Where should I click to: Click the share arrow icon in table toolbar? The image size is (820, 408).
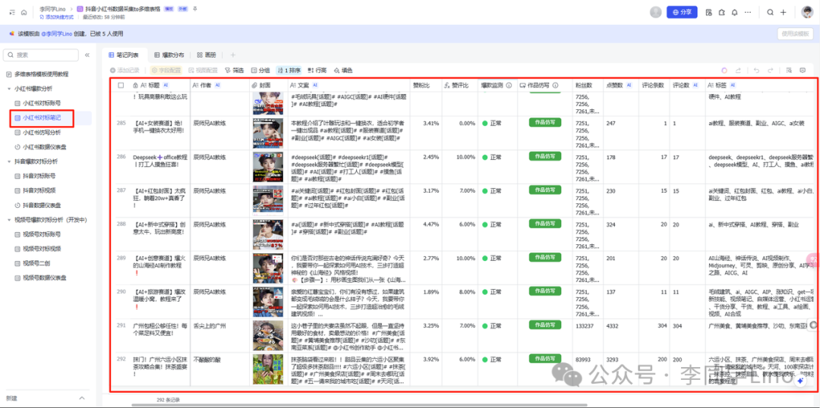(739, 70)
